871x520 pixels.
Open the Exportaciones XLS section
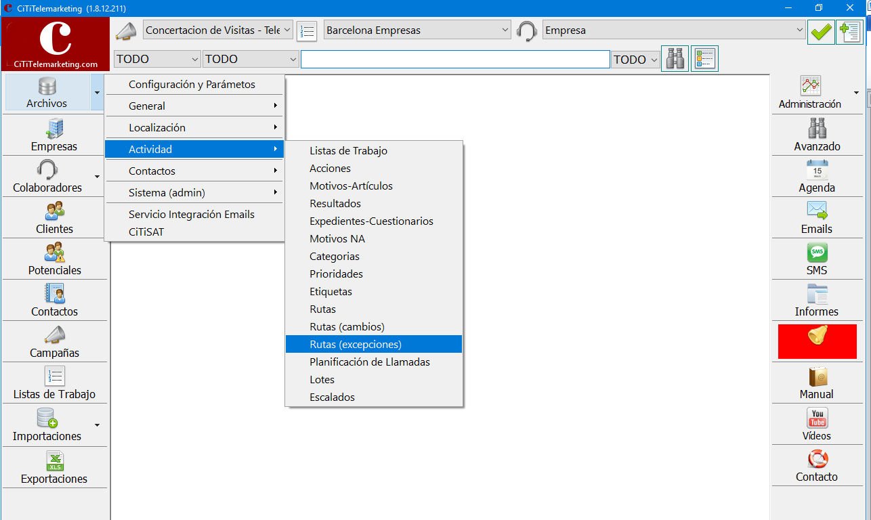click(x=54, y=467)
